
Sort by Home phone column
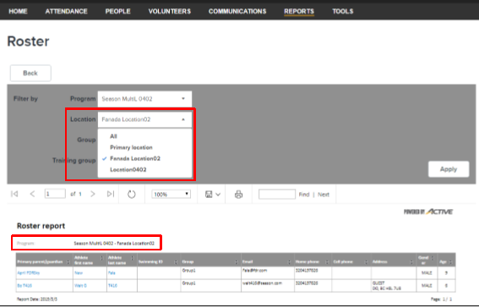327,261
